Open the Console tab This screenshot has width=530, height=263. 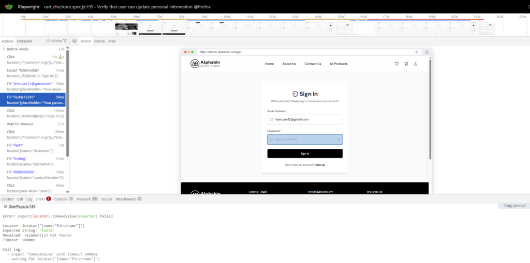click(61, 199)
